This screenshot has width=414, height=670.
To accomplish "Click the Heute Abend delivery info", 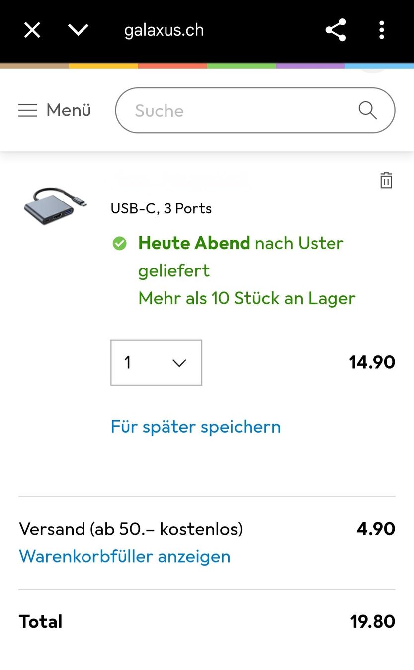I will click(x=241, y=243).
